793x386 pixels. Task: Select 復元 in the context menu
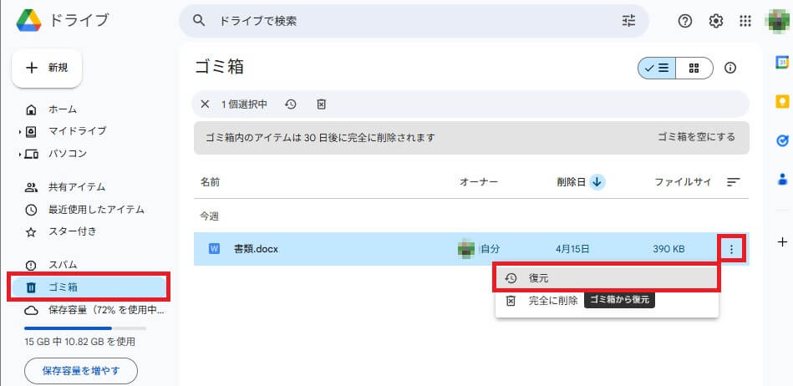[x=607, y=277]
